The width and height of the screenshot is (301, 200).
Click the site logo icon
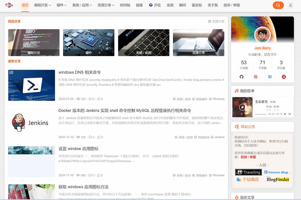[9, 5]
